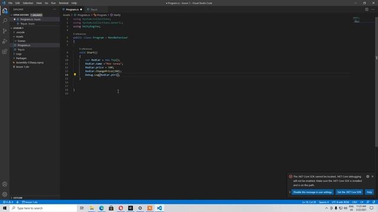
Task: Open the Edit menu
Action: click(18, 3)
